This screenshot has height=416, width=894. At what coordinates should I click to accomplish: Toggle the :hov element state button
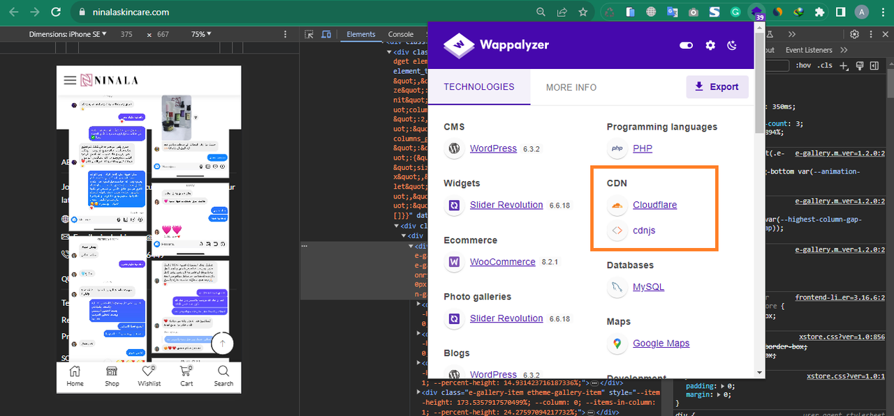(803, 66)
